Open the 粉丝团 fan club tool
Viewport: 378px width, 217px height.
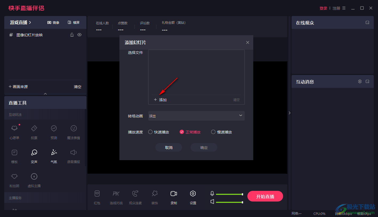[x=14, y=180]
